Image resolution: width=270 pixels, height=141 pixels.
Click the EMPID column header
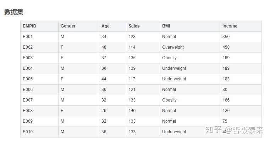[x=29, y=26]
